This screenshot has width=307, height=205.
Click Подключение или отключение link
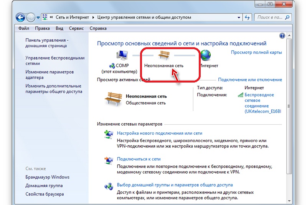(x=250, y=80)
